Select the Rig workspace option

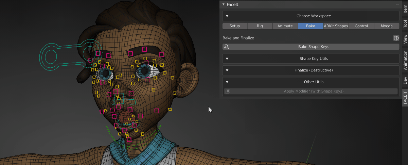click(x=260, y=26)
